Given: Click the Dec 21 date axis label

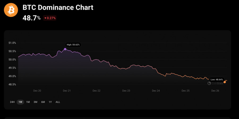Looking at the screenshot, I should tap(67, 91).
